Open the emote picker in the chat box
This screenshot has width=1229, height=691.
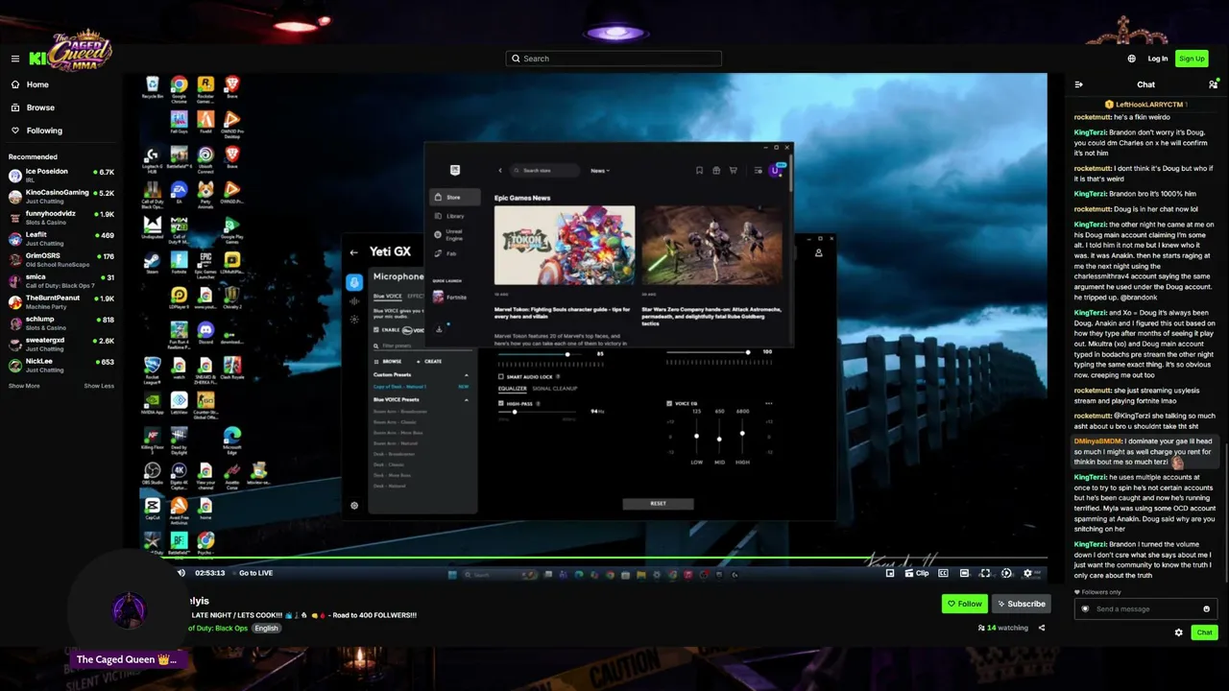pyautogui.click(x=1207, y=608)
